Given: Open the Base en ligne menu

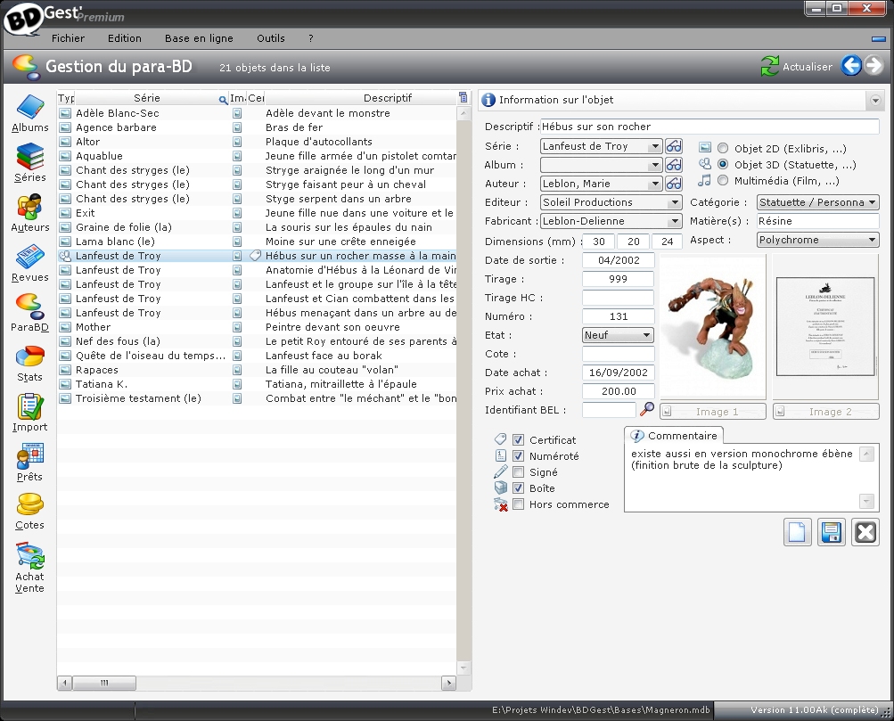Looking at the screenshot, I should click(x=199, y=38).
